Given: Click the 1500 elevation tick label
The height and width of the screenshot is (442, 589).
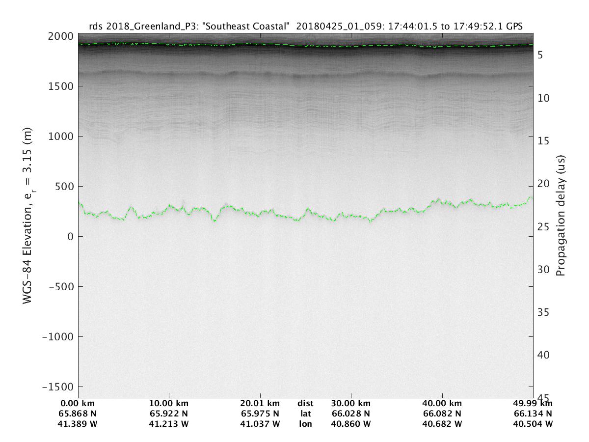Looking at the screenshot, I should (x=61, y=86).
